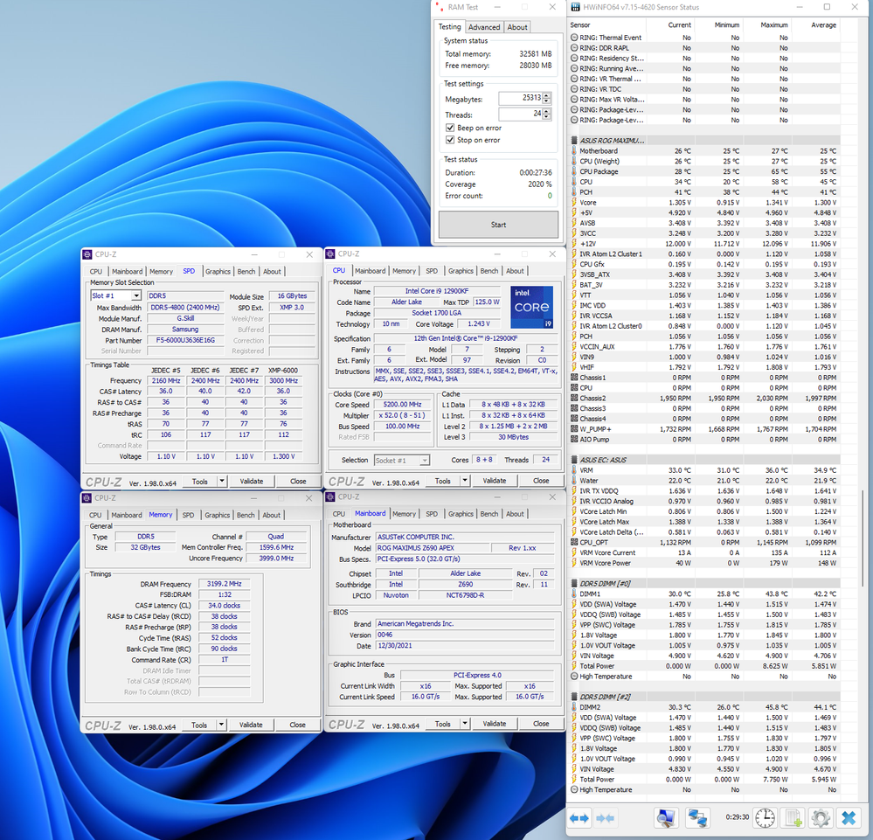
Task: Click the ASUS EC: ASUS section chip icon
Action: (x=574, y=460)
